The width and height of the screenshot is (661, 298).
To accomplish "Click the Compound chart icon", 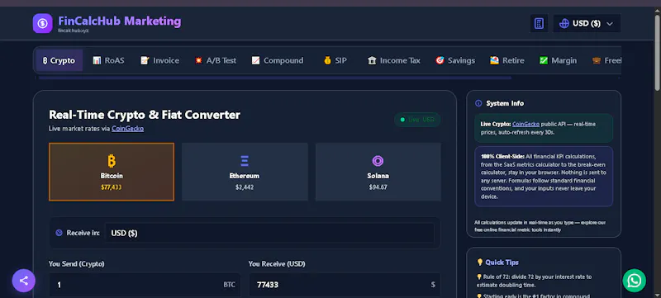I will pos(255,60).
